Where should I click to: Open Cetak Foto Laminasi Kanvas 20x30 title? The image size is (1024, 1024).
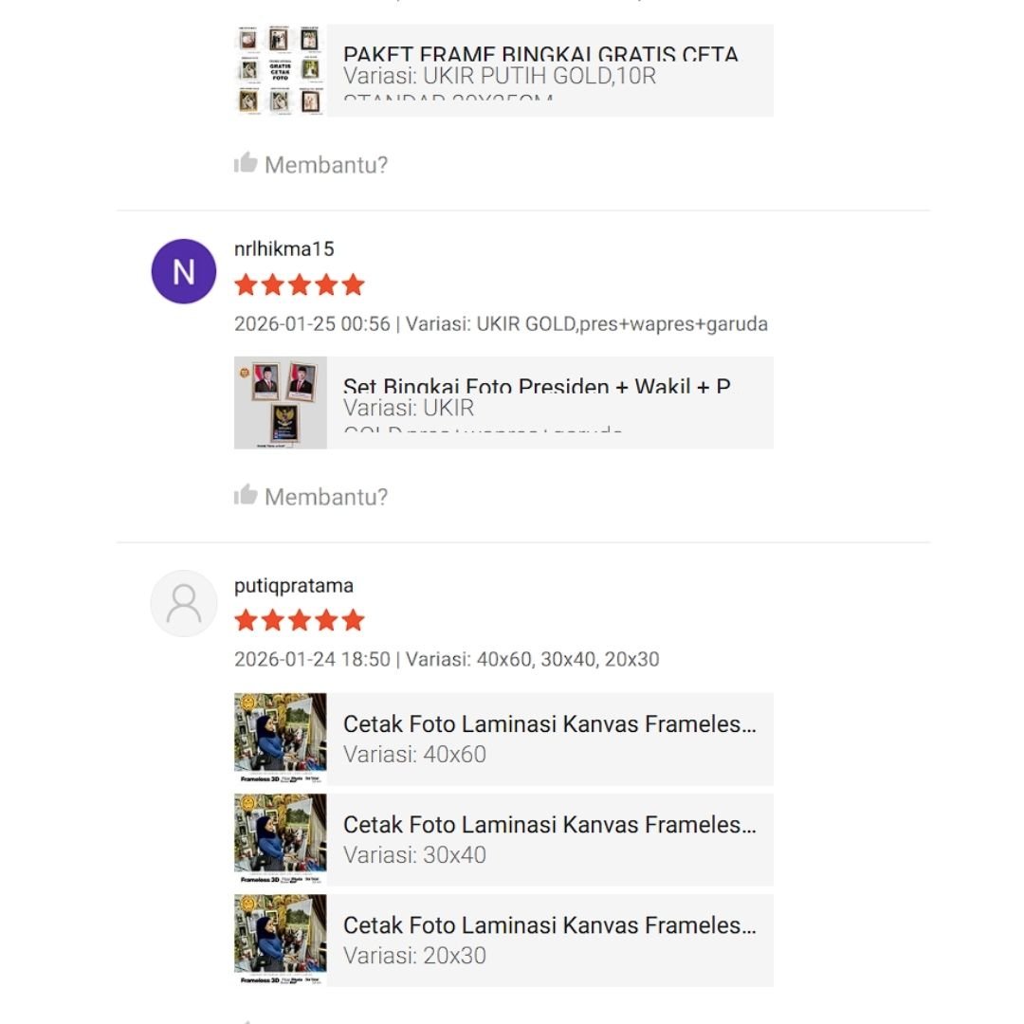tap(550, 925)
